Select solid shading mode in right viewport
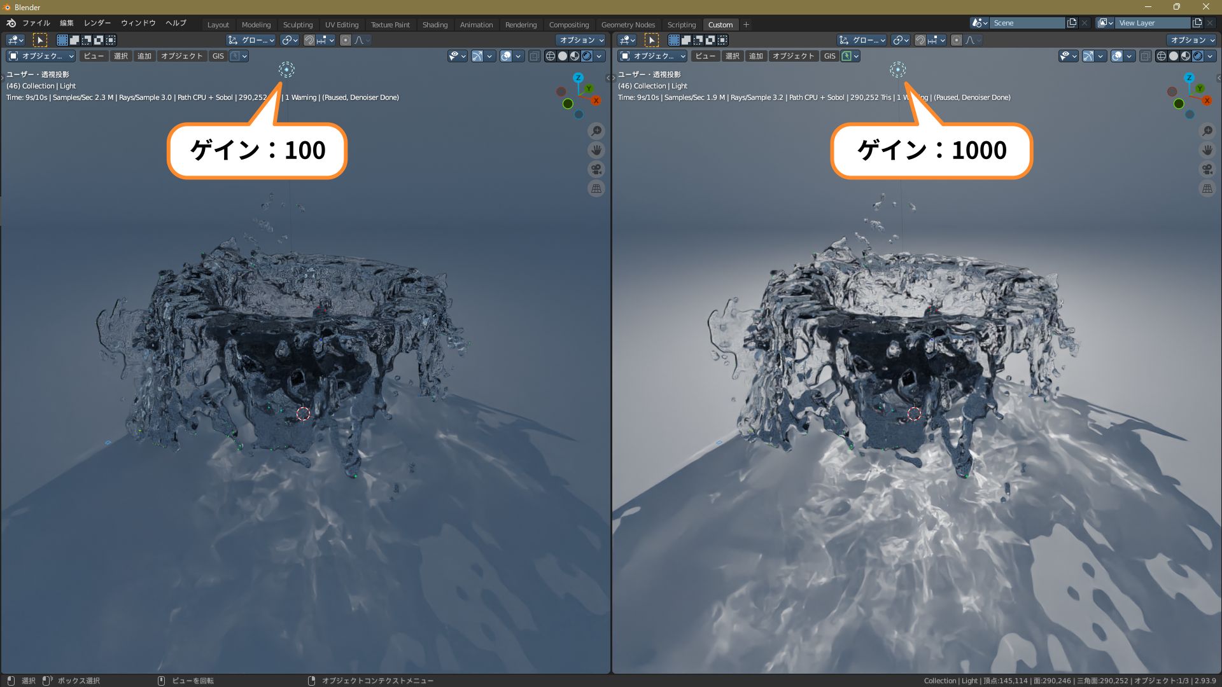This screenshot has height=687, width=1222. click(1174, 56)
